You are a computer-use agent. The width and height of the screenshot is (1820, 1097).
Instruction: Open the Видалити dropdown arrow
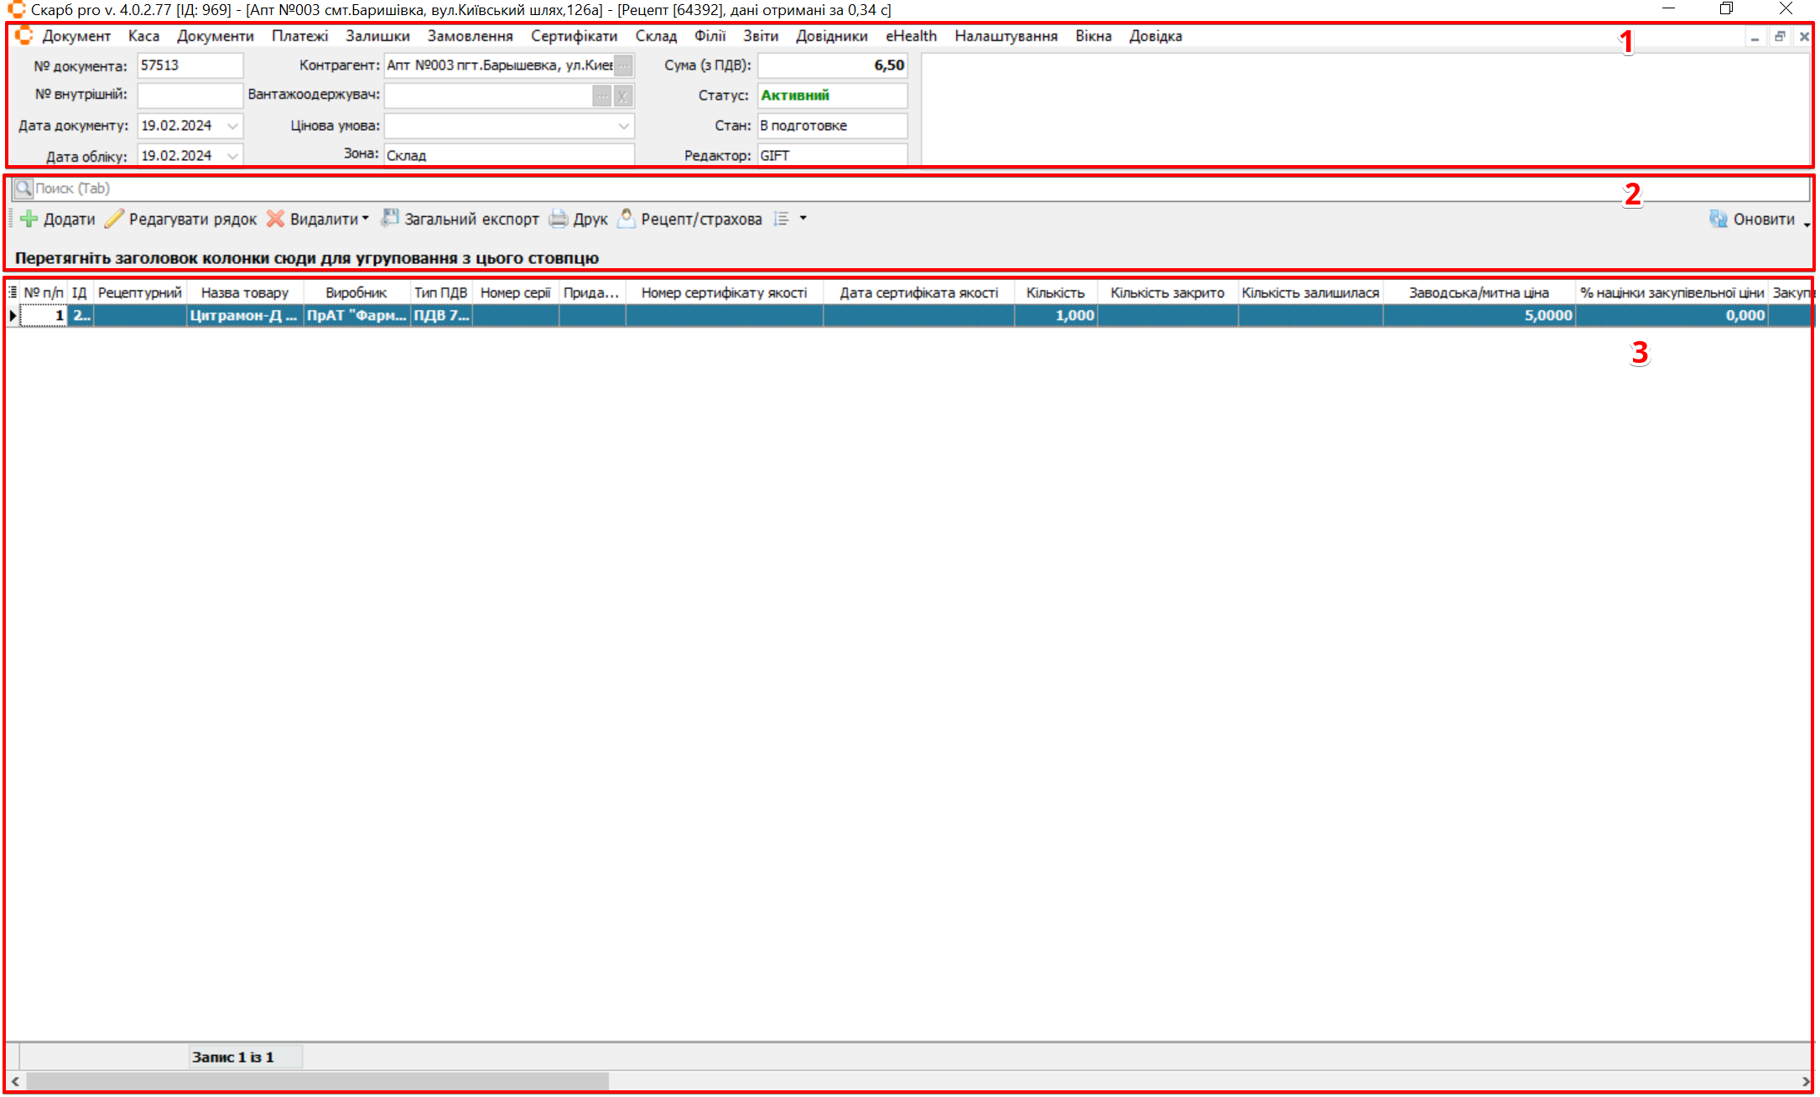(366, 219)
